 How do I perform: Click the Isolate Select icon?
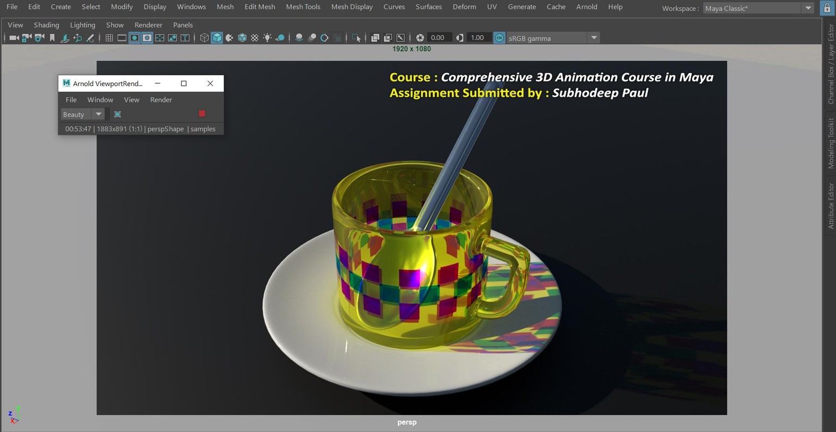pyautogui.click(x=356, y=37)
